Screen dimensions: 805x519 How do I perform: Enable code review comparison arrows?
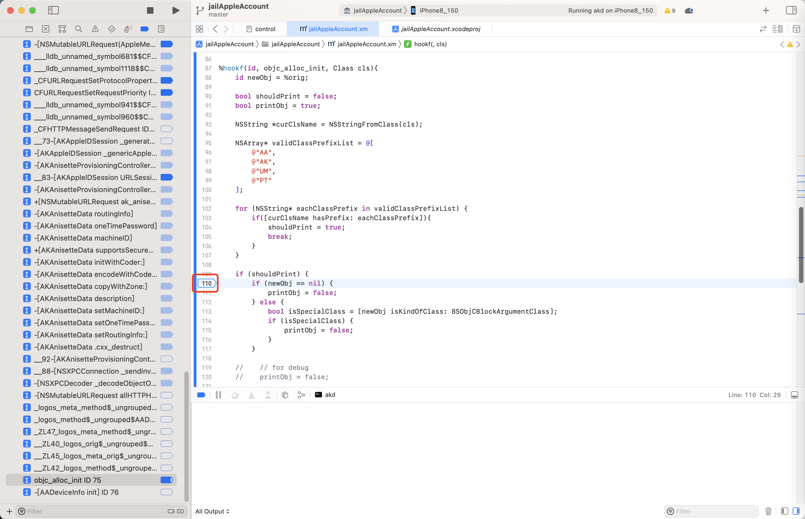(x=763, y=29)
